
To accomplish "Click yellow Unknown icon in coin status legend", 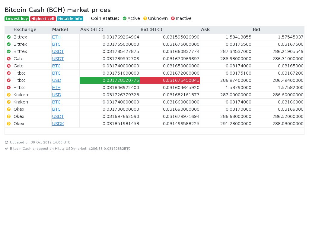I will pyautogui.click(x=145, y=18).
